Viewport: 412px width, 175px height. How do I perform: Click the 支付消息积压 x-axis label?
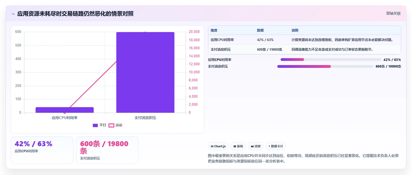[x=145, y=118]
